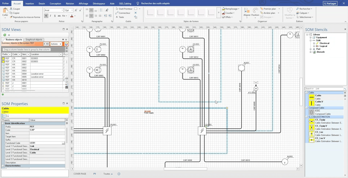Screen dimensions: 348x178
Task: Expand the Equipment node in Library tree
Action: (x=310, y=38)
